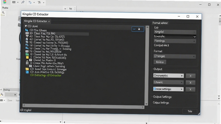
Task: Click the chain link icon in background toolbar
Action: pos(23,2)
